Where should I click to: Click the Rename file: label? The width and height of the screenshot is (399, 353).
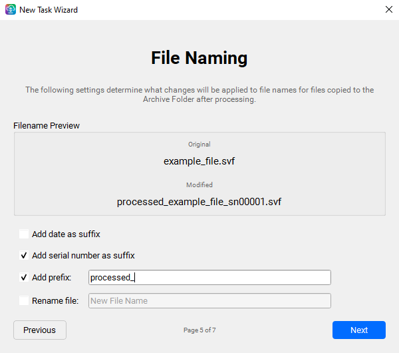pyautogui.click(x=55, y=301)
